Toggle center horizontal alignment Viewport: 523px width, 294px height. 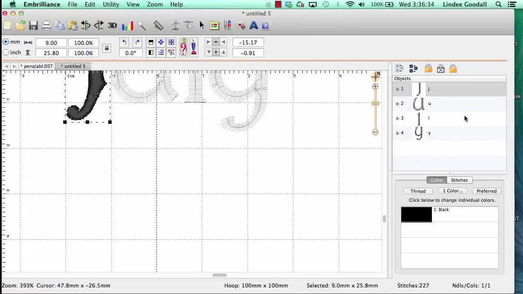tap(216, 42)
